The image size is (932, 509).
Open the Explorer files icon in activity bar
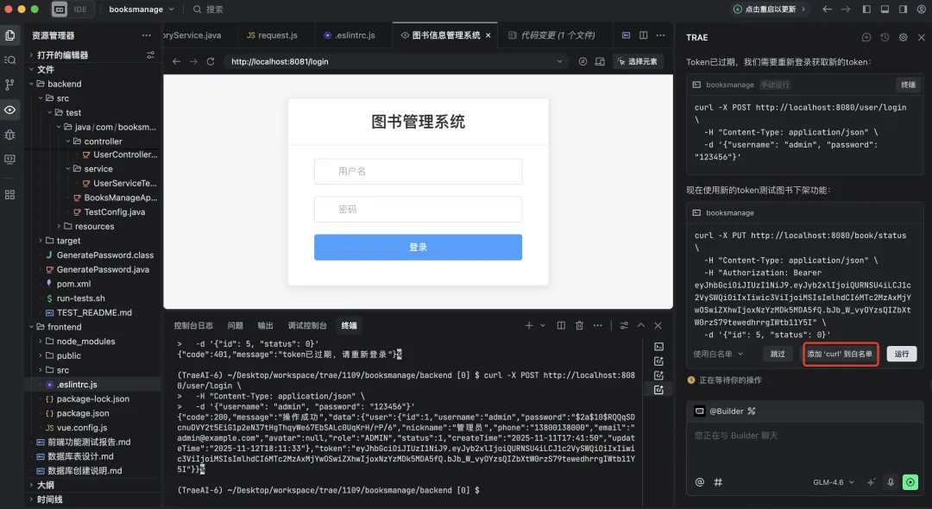click(10, 35)
